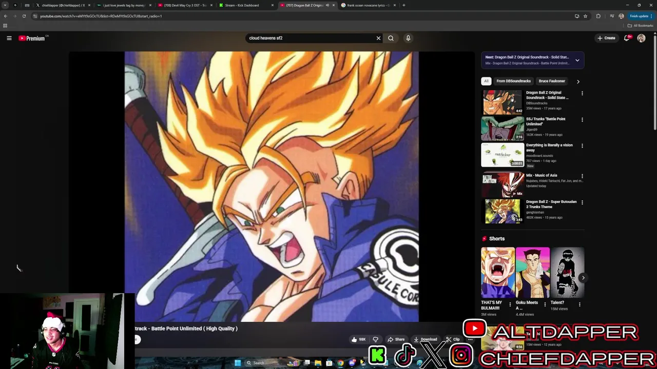Open Talent? short
Viewport: 657px width, 369px height.
coord(568,273)
